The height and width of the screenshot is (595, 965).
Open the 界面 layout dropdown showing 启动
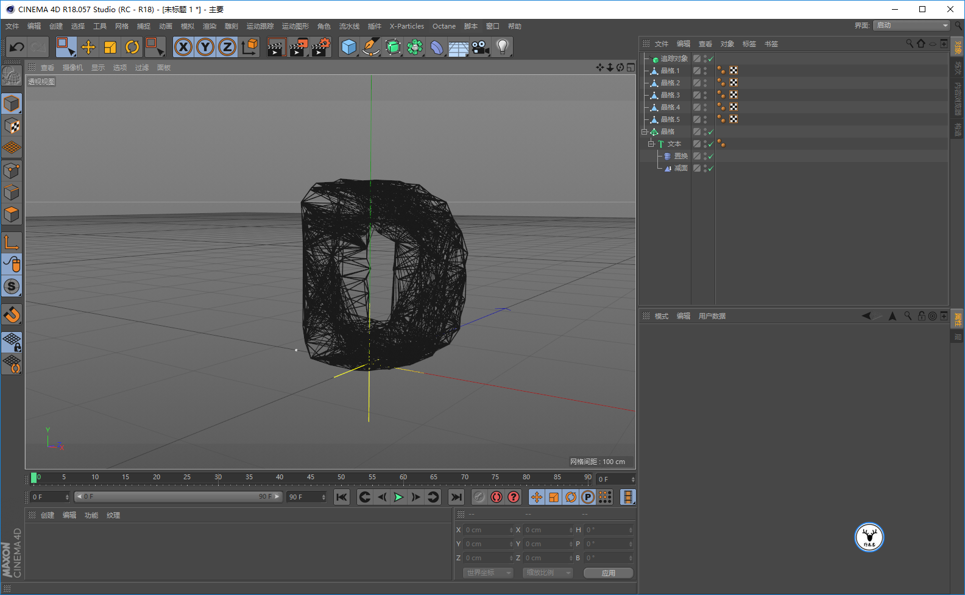coord(911,26)
